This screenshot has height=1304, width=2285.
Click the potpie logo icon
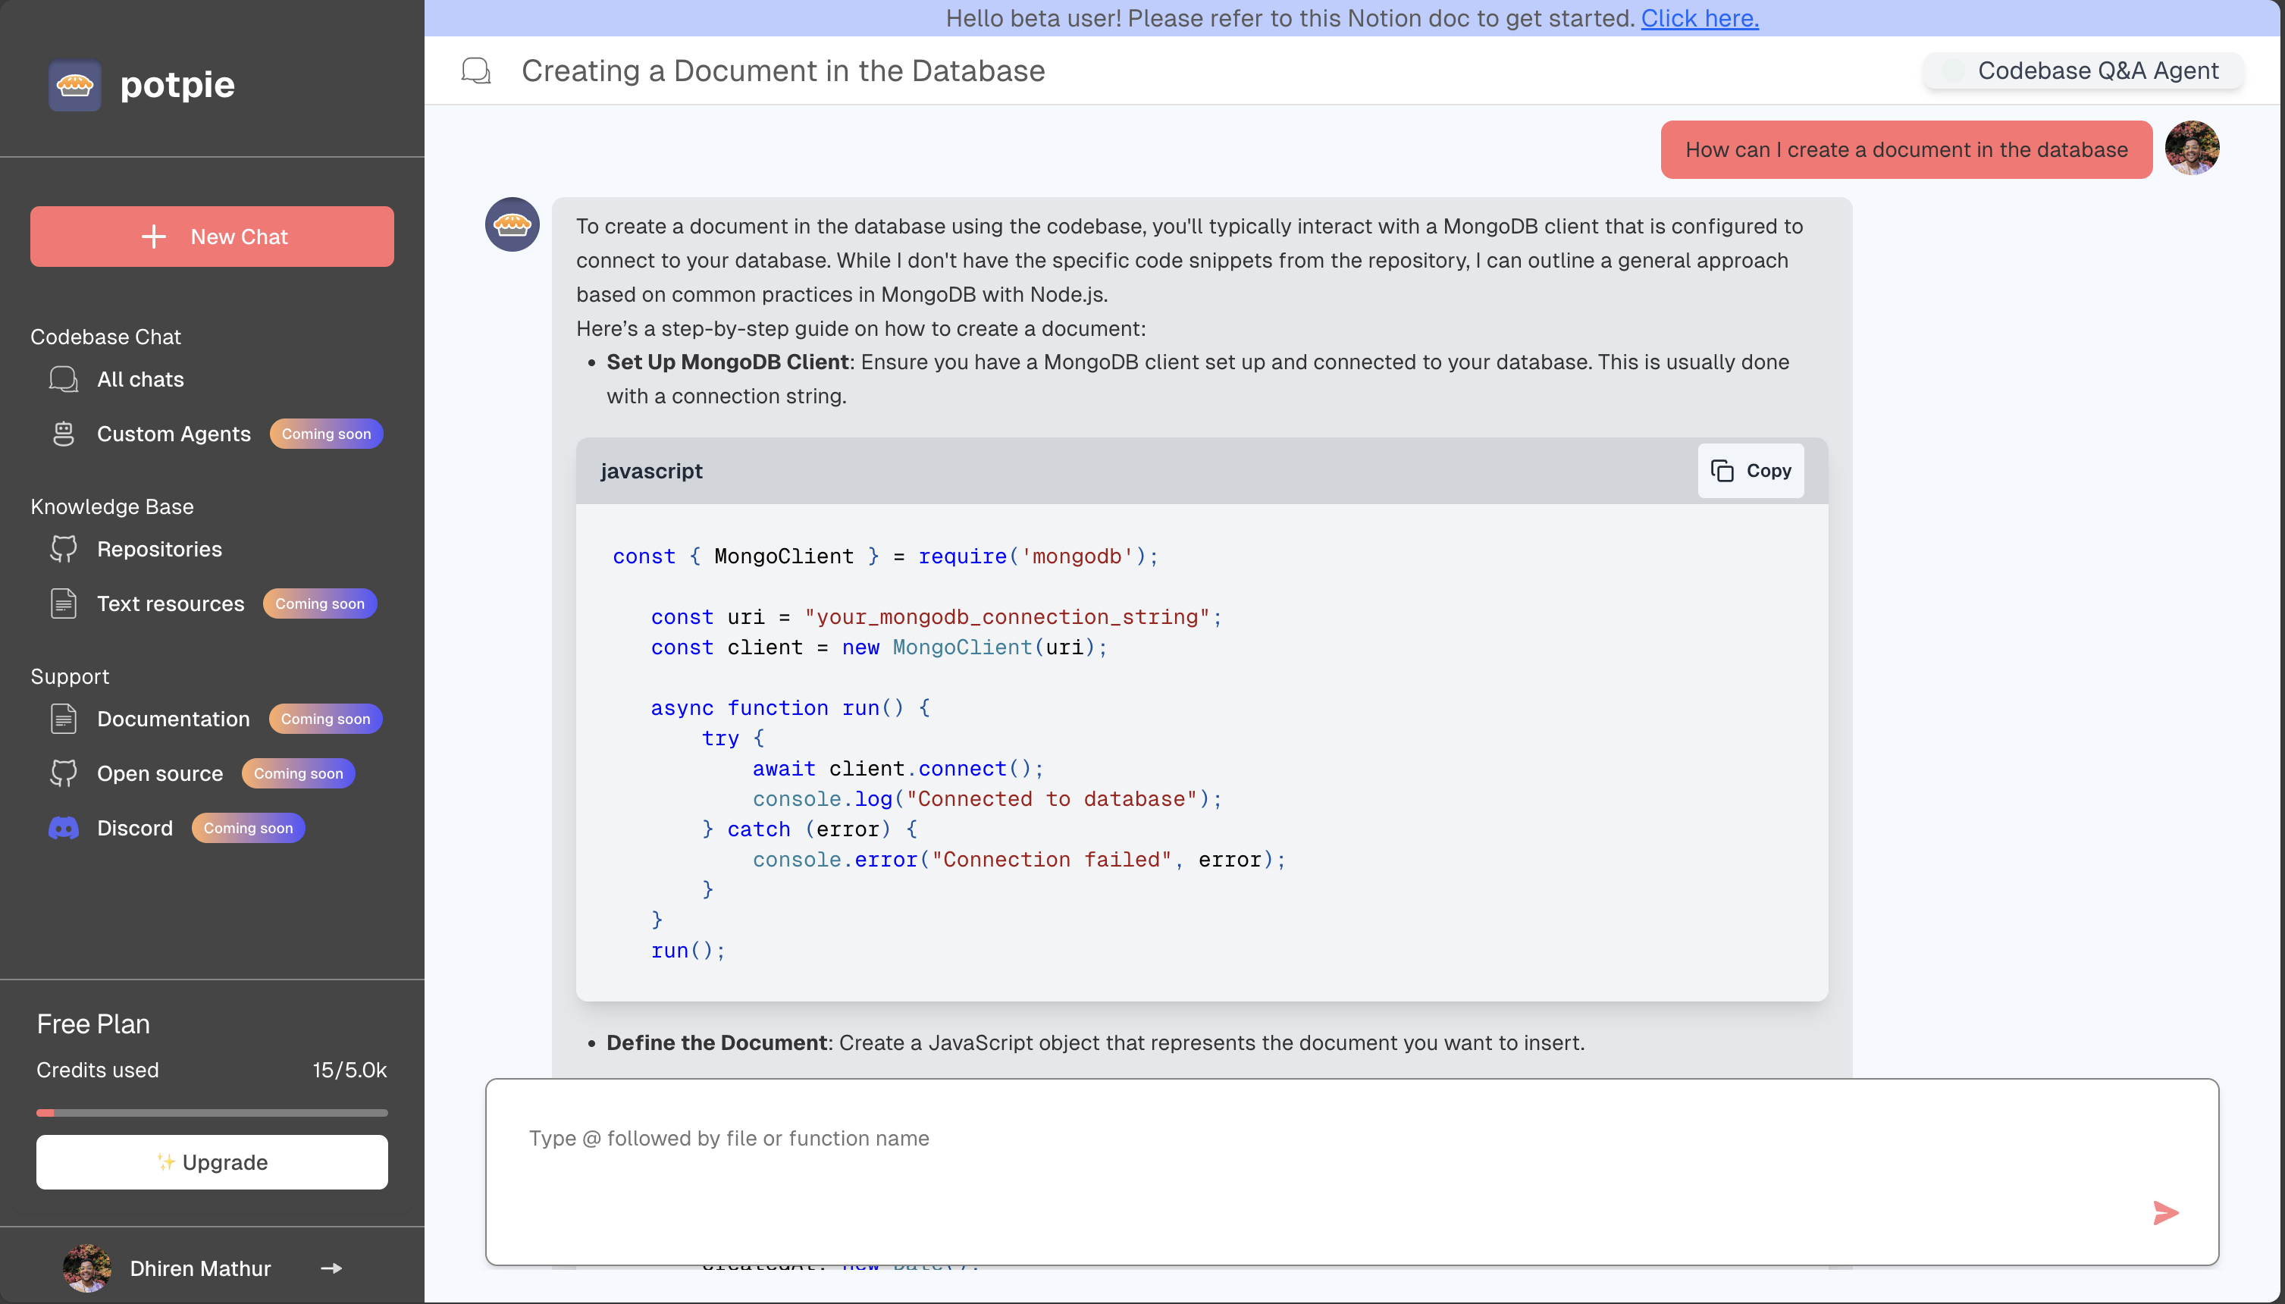coord(74,85)
